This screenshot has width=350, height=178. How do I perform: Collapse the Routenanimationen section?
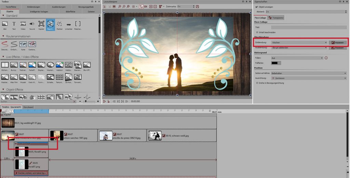[3, 36]
